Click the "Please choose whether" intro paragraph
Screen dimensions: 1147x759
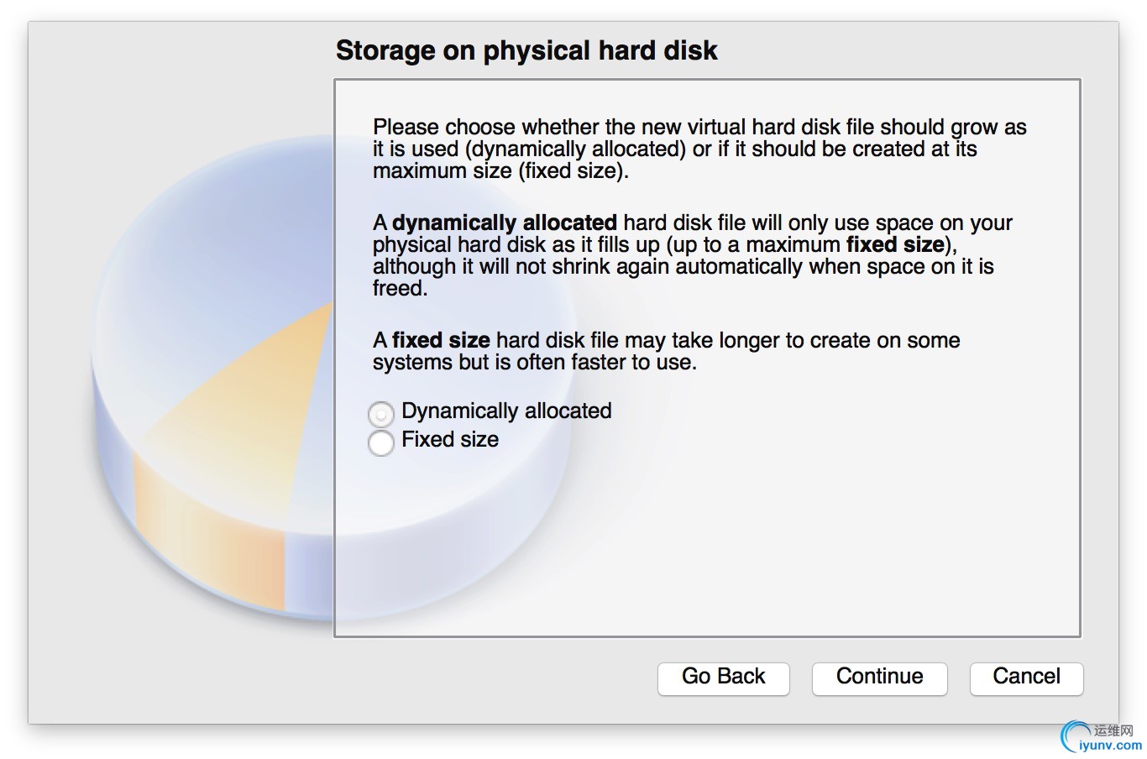(699, 149)
